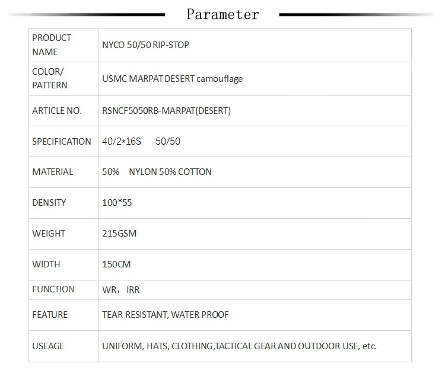Select the DENSITY label cell
This screenshot has height=370, width=445.
tap(63, 203)
